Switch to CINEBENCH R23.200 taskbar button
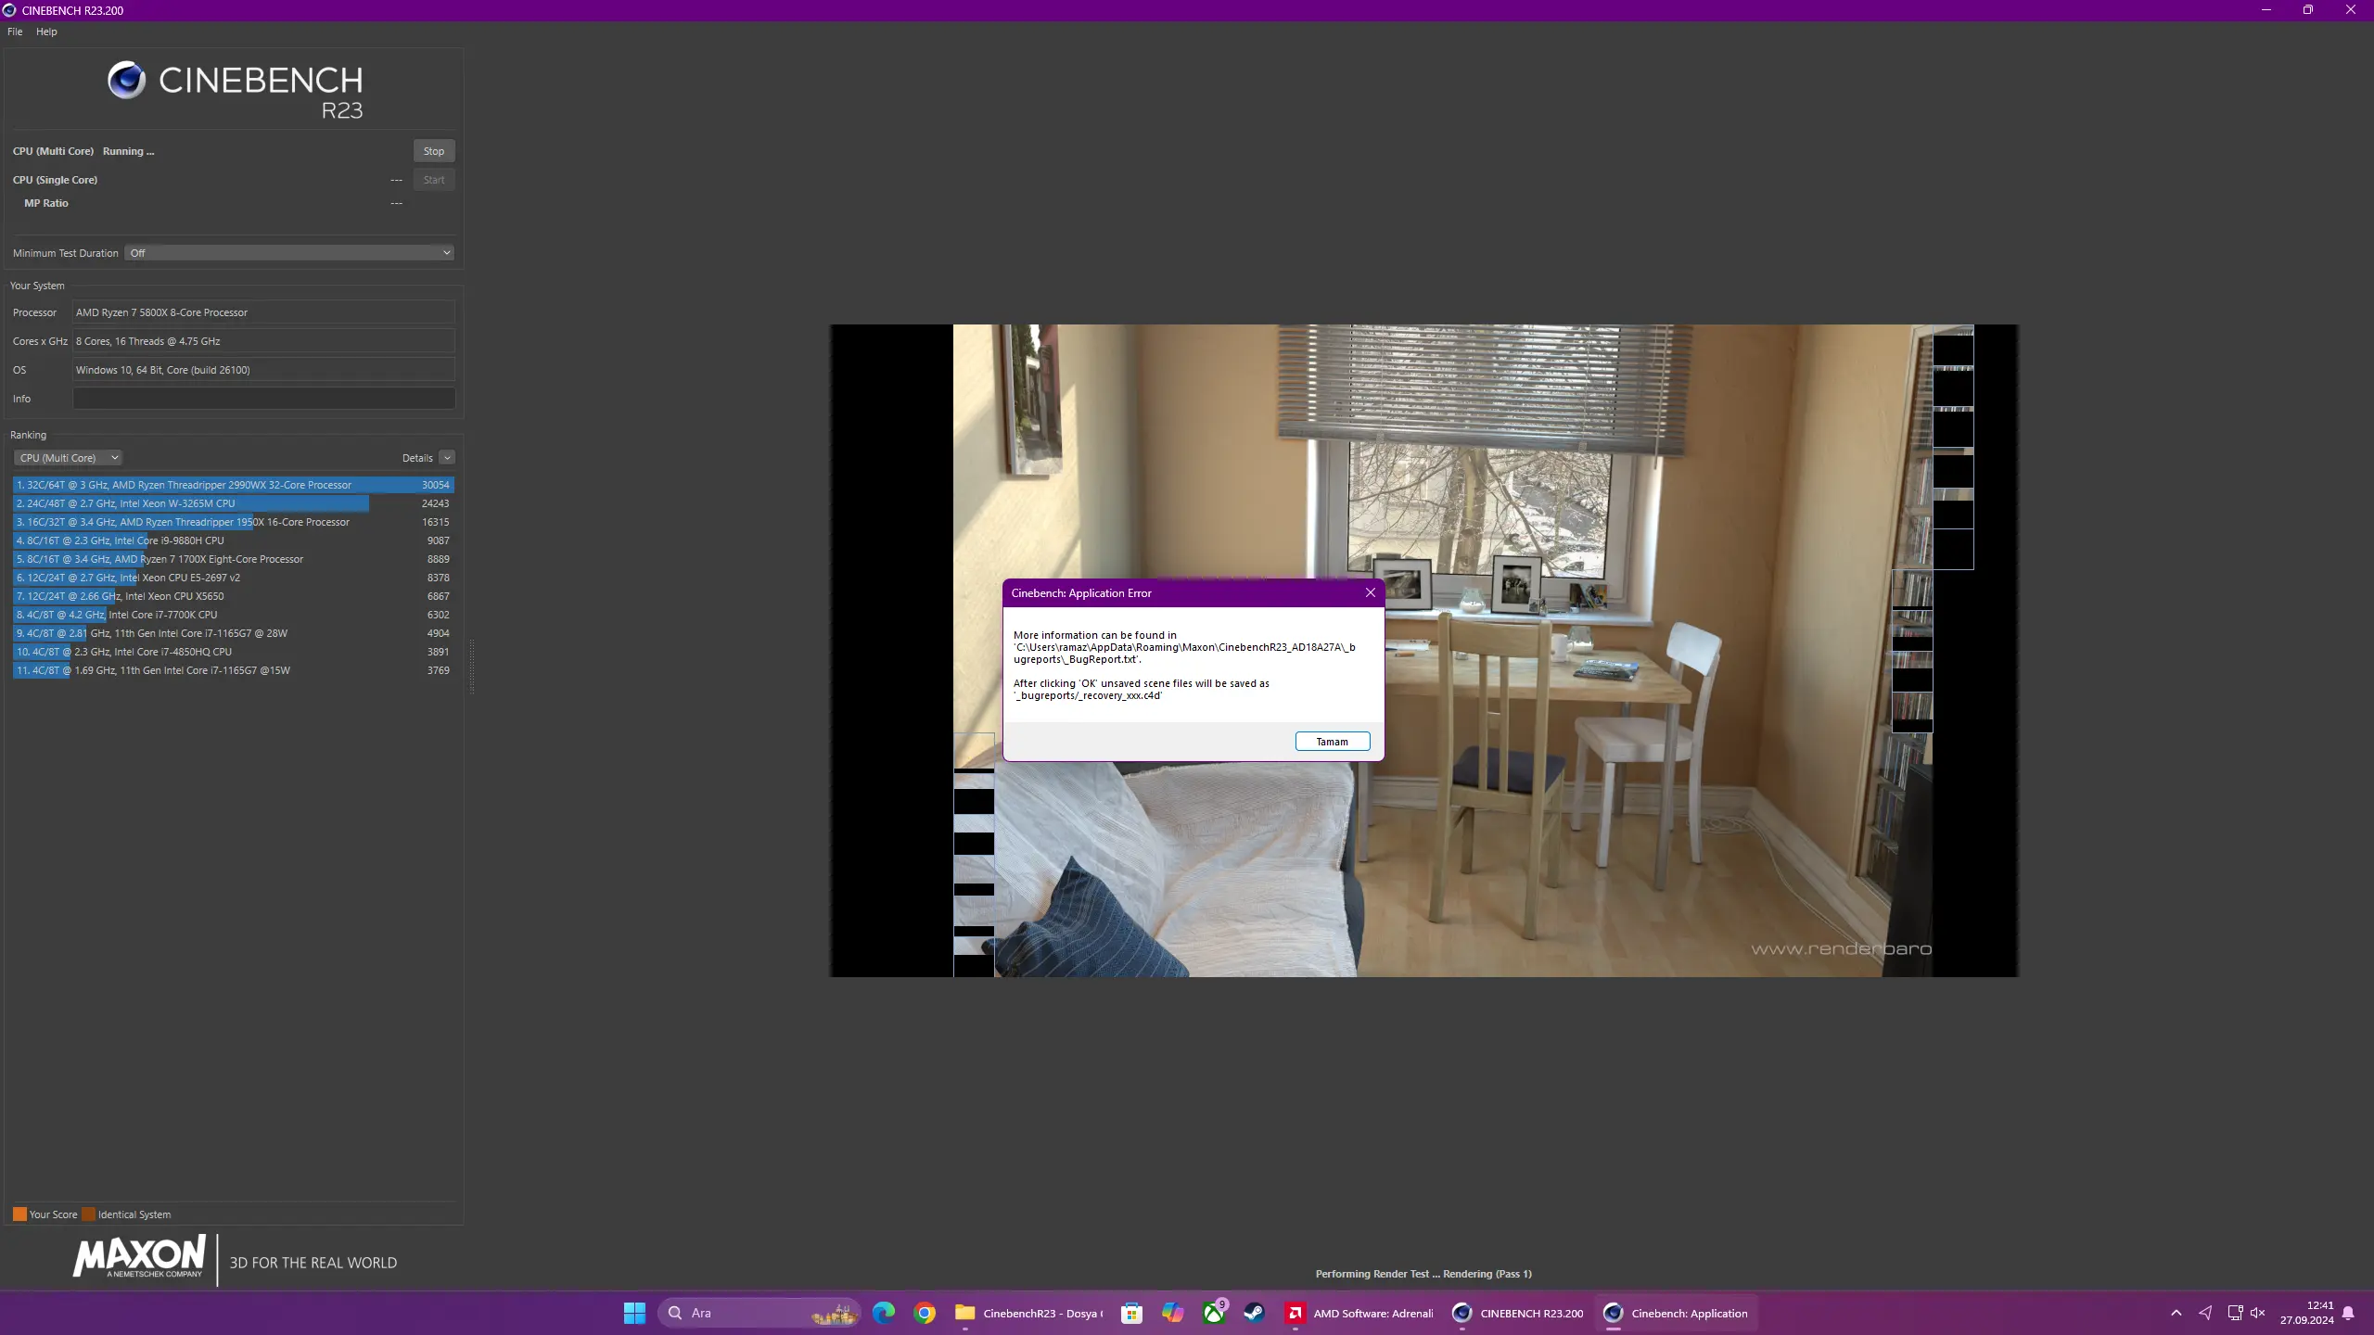The height and width of the screenshot is (1335, 2374). [1518, 1313]
